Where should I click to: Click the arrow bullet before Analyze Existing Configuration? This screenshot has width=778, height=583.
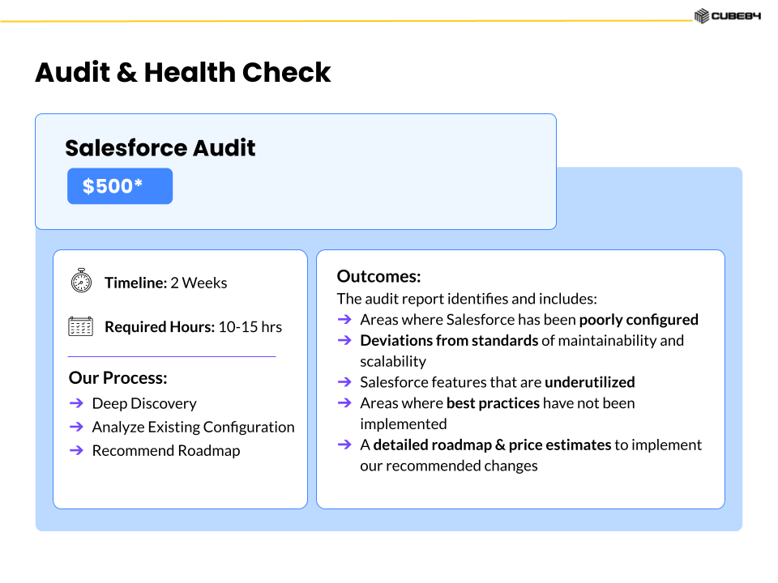(76, 427)
